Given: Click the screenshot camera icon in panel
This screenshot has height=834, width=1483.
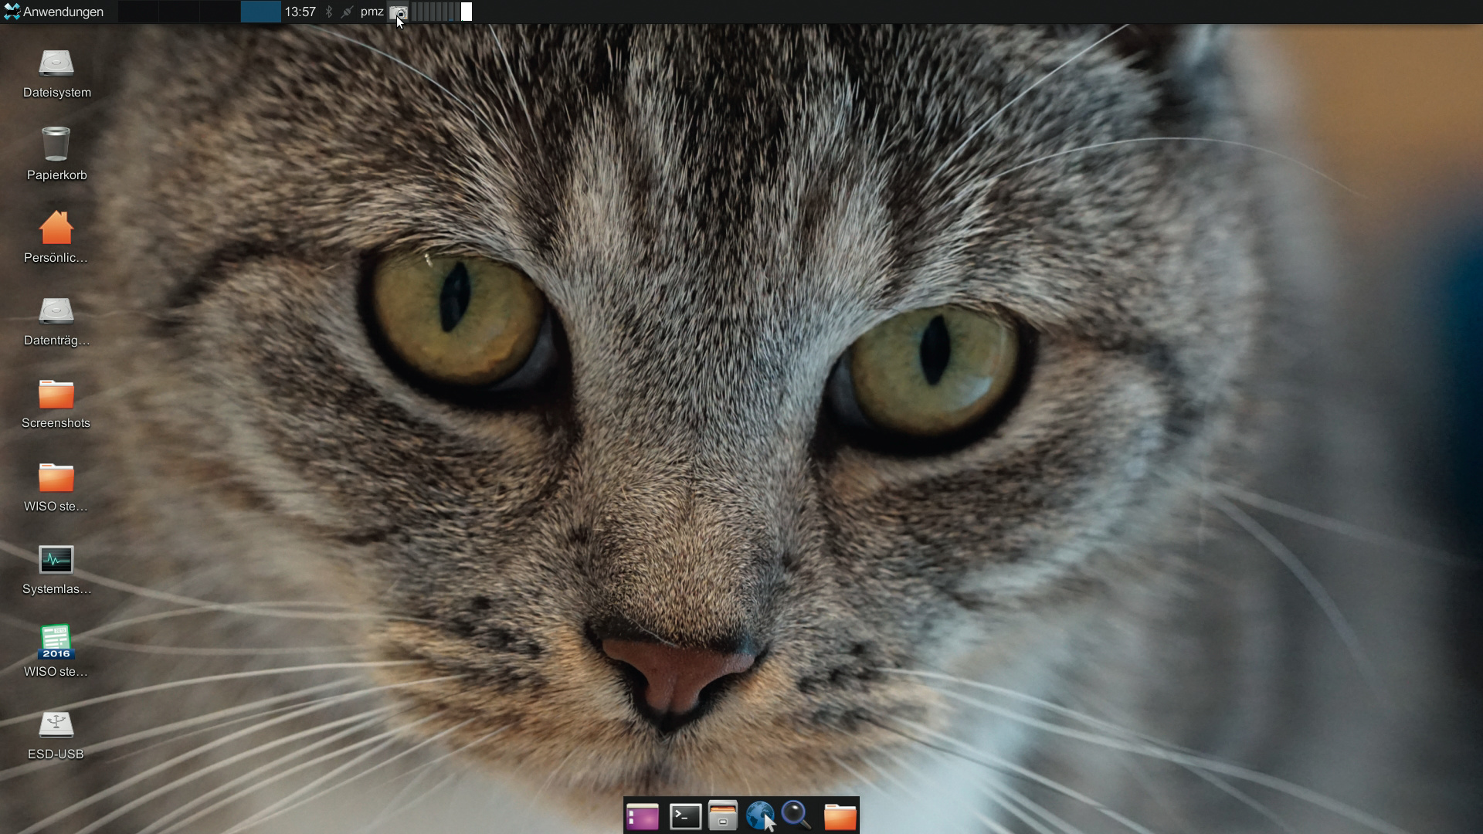Looking at the screenshot, I should click(399, 12).
